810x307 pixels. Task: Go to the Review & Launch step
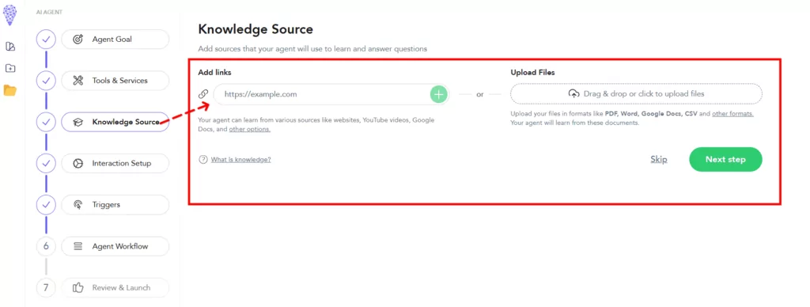coord(115,288)
